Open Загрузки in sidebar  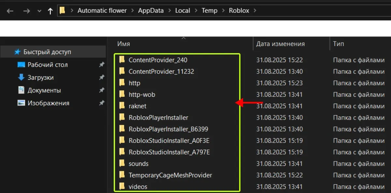(x=40, y=78)
